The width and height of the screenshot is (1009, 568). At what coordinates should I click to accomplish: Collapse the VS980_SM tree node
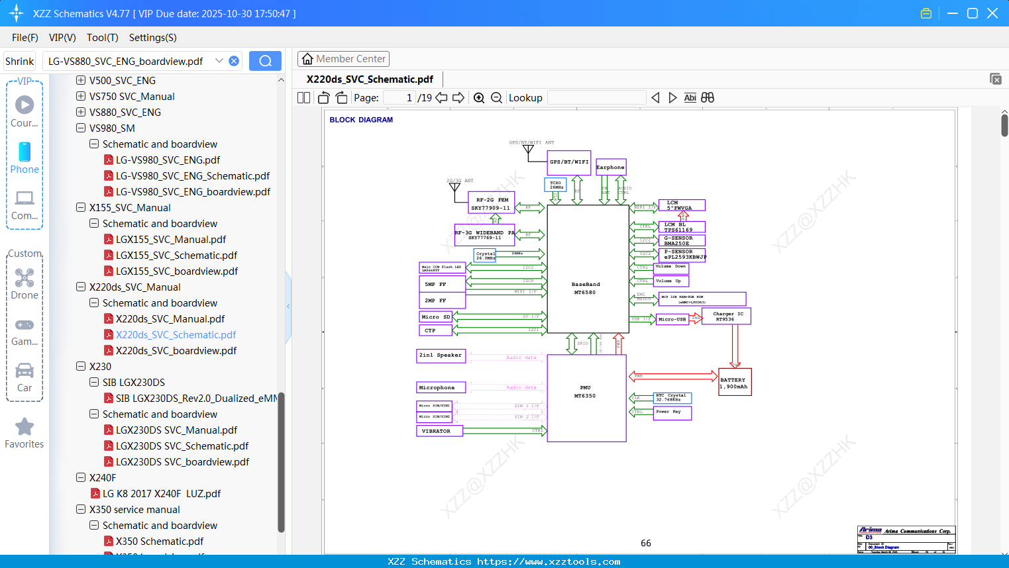coord(80,128)
